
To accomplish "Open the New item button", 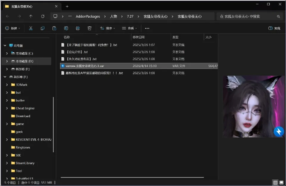I will [13, 28].
